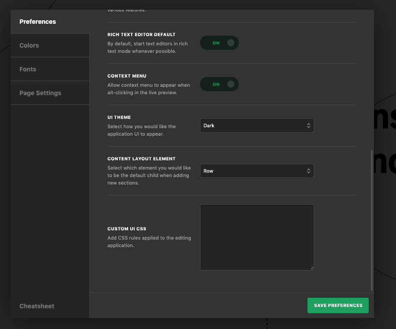Switch to the Colors tab

pyautogui.click(x=29, y=45)
